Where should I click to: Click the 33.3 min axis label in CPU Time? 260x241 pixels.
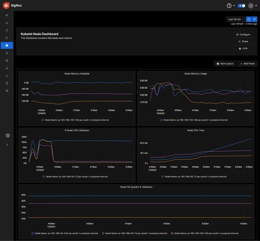pos(144,143)
